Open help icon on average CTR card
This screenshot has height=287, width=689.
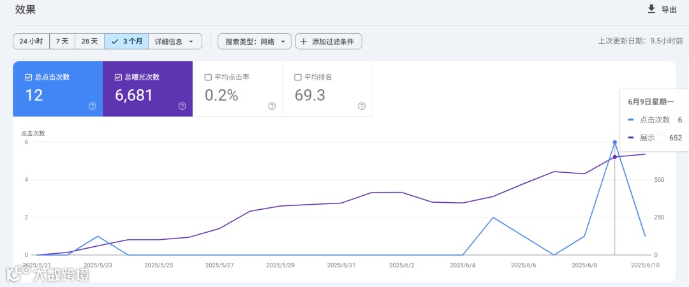click(x=272, y=106)
